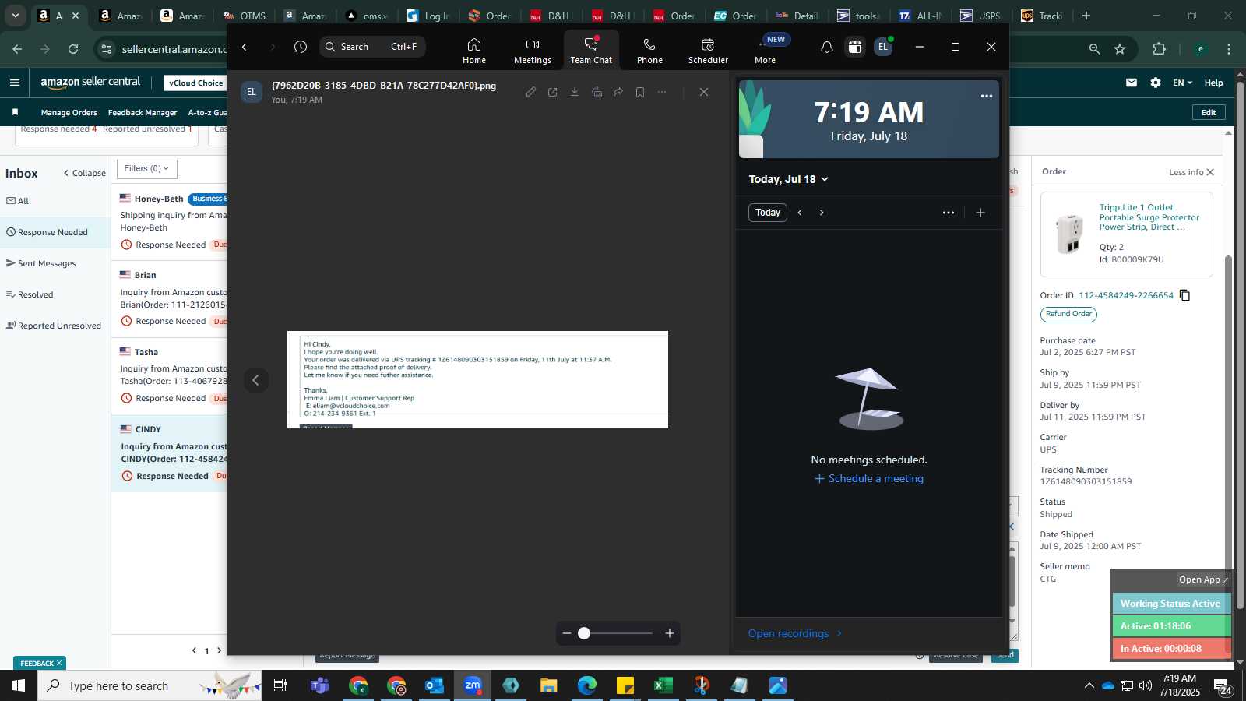
Task: Open the Phone tab in Zoom
Action: (x=649, y=51)
